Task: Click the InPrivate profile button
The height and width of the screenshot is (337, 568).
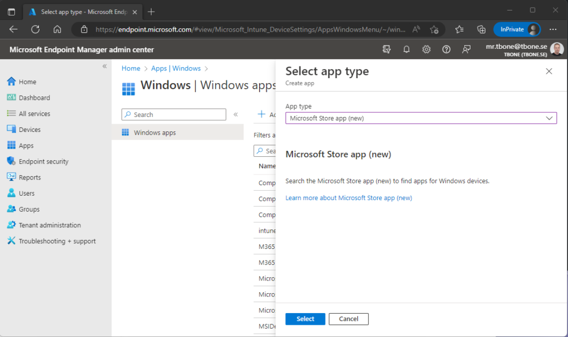Action: (x=517, y=29)
